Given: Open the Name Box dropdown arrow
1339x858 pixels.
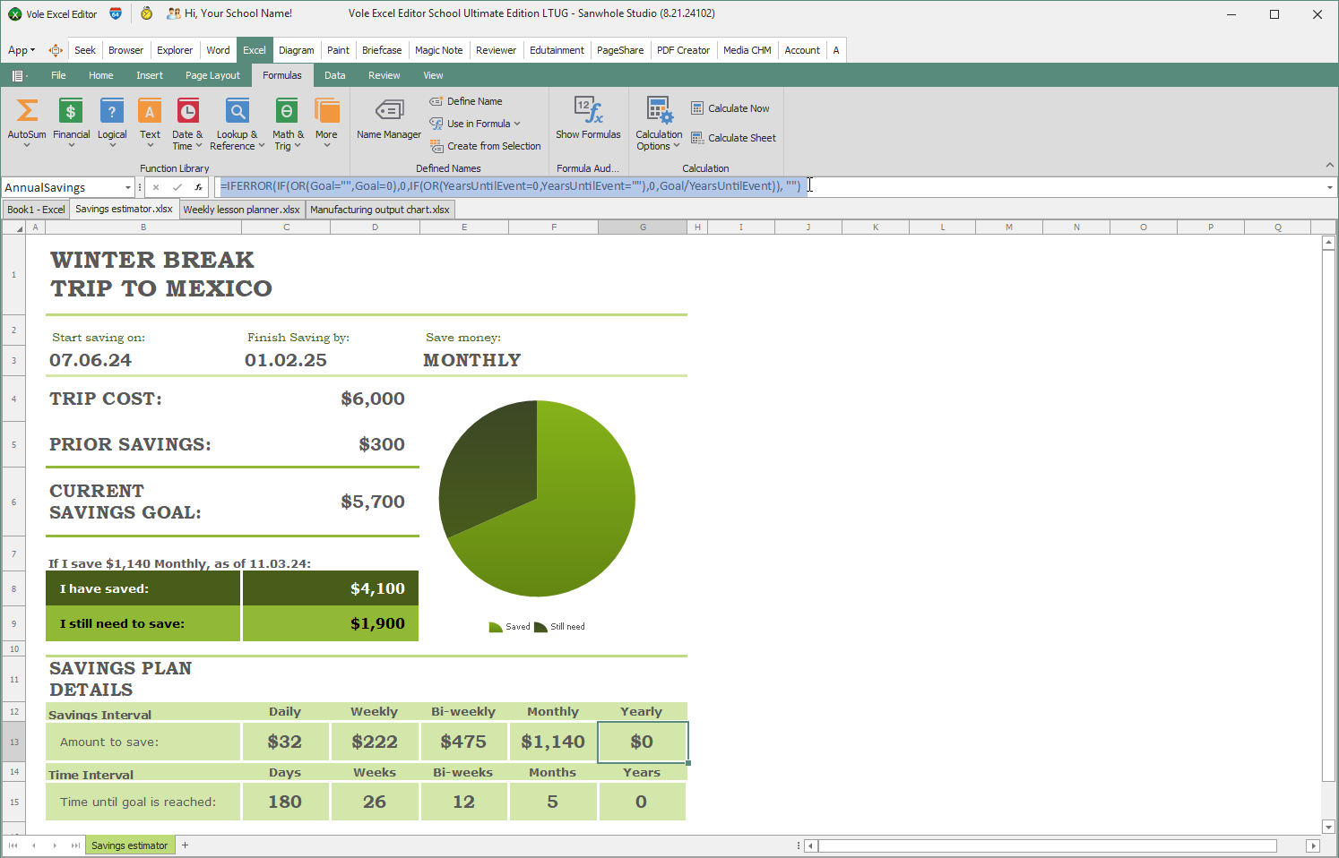Looking at the screenshot, I should click(x=128, y=187).
